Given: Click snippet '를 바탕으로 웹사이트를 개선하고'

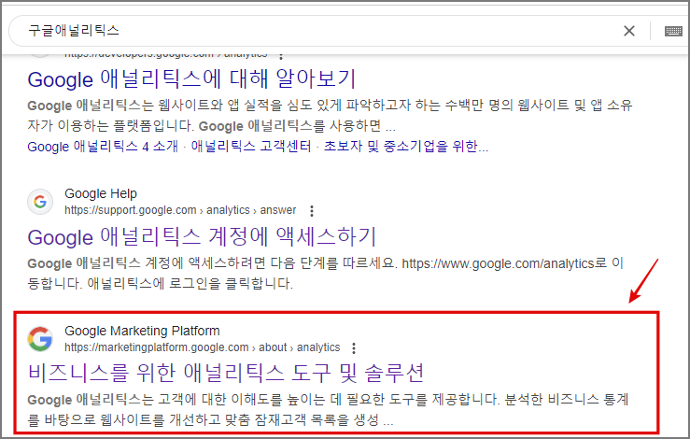Looking at the screenshot, I should coord(210,419).
